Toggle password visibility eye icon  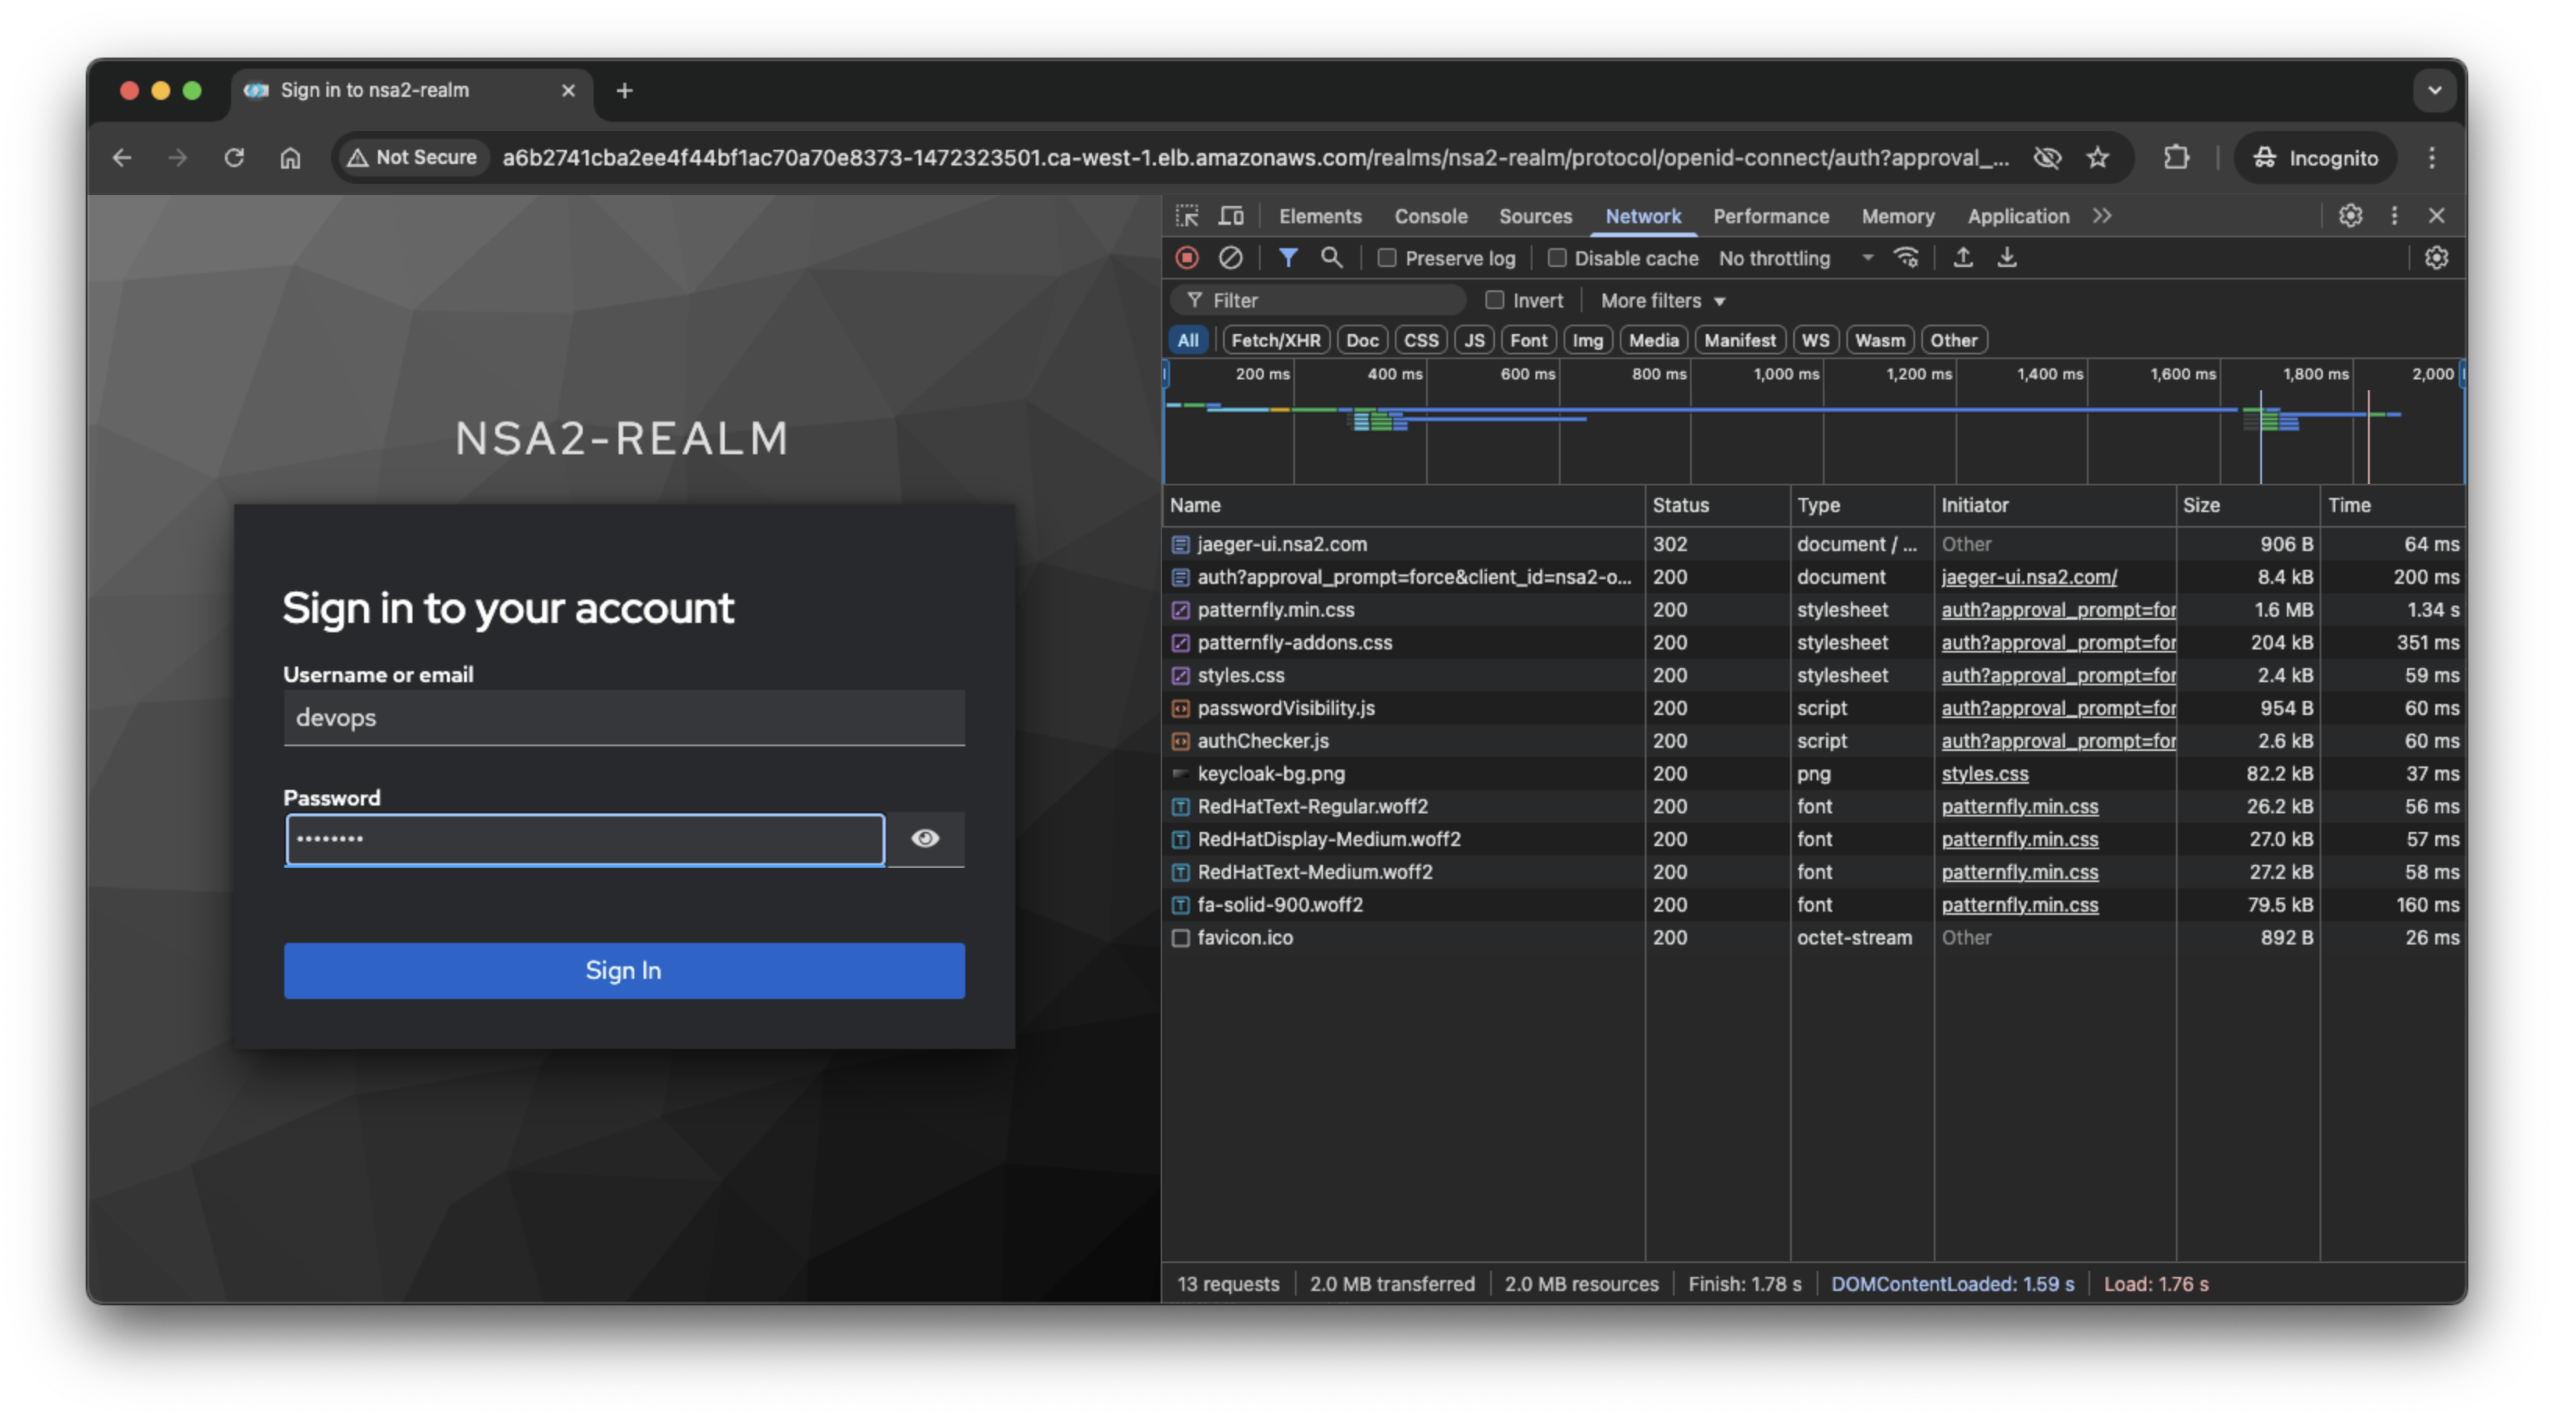tap(925, 839)
